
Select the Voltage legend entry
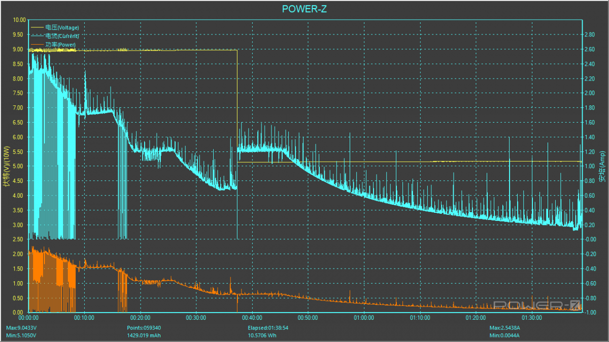[x=62, y=27]
